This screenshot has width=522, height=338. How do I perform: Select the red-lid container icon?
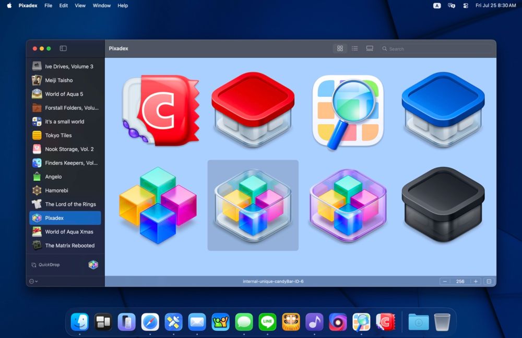coord(253,109)
